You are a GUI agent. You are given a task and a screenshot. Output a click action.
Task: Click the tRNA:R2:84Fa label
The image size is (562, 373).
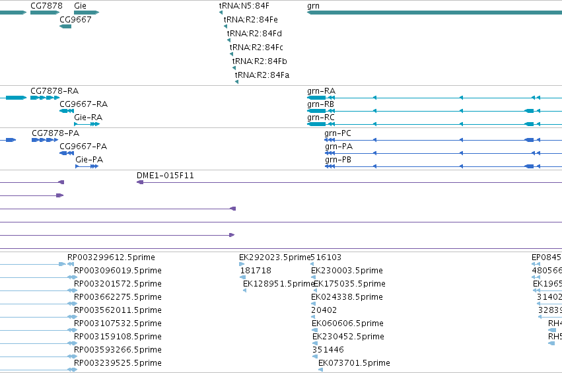[x=262, y=75]
